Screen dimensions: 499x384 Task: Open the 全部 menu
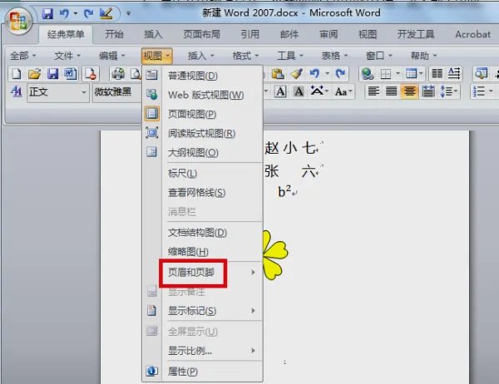(x=22, y=56)
